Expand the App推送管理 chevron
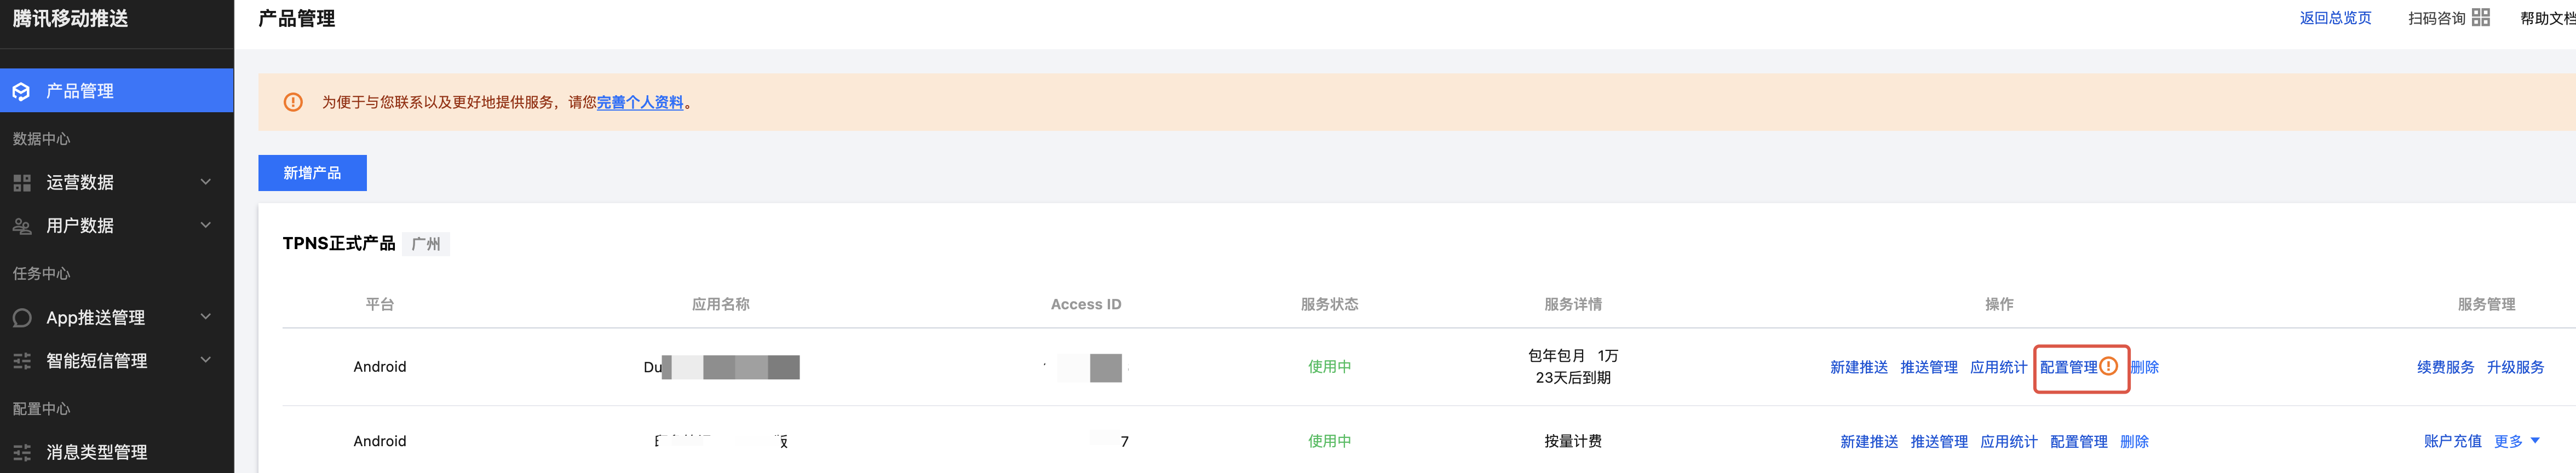The width and height of the screenshot is (2576, 473). coord(205,317)
